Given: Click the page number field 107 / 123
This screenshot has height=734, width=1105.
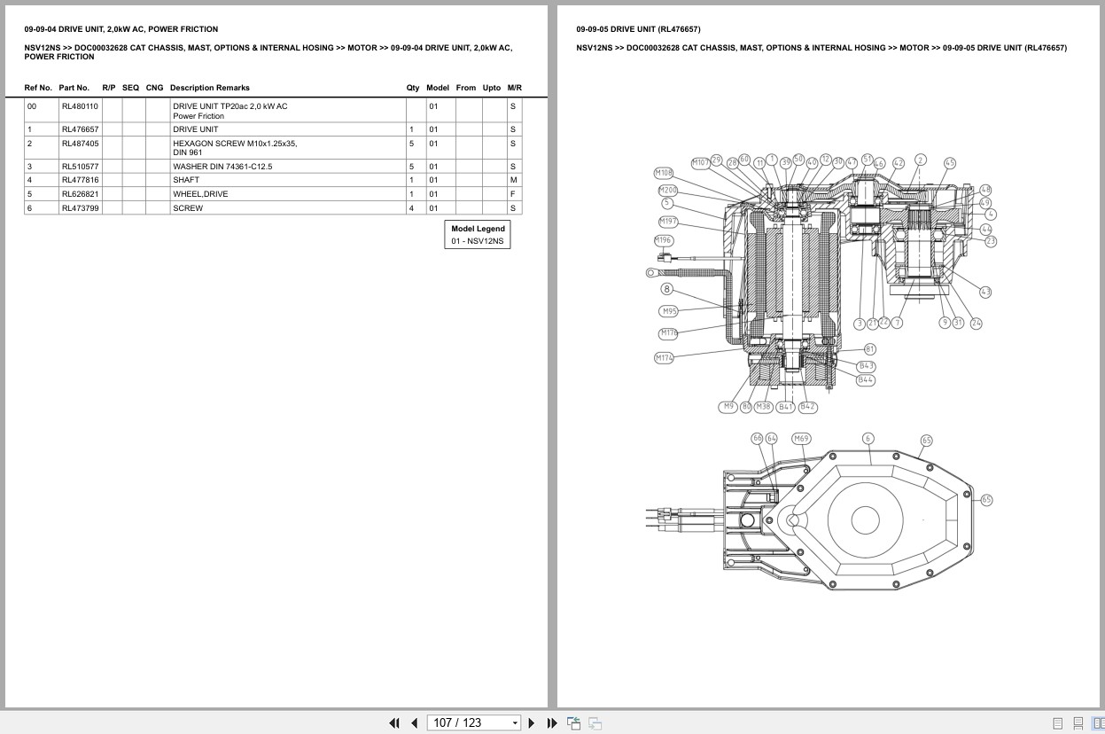Looking at the screenshot, I should (468, 723).
